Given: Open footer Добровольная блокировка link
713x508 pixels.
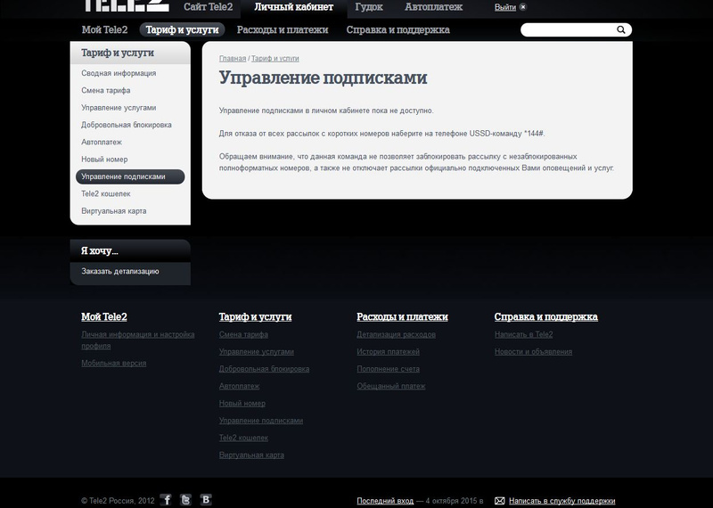Looking at the screenshot, I should tap(264, 369).
